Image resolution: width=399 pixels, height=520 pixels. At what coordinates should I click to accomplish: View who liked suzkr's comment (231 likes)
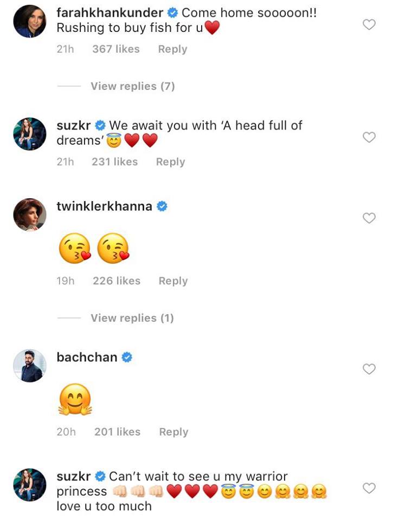114,161
